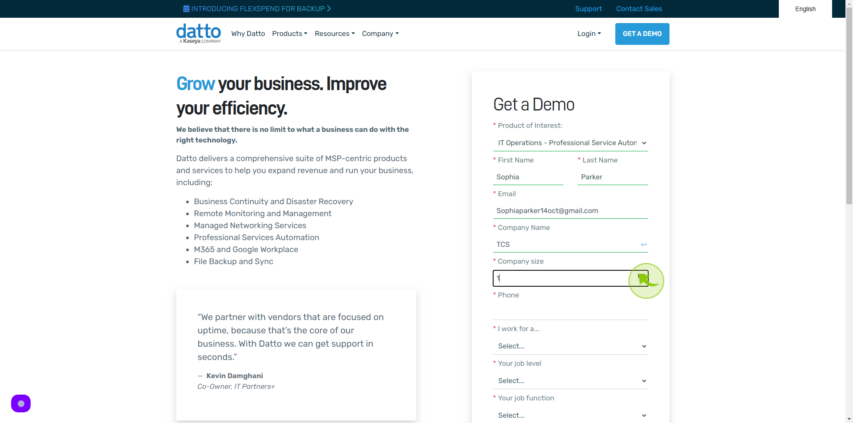Go to Why Datto page
This screenshot has height=423, width=853.
coord(248,34)
